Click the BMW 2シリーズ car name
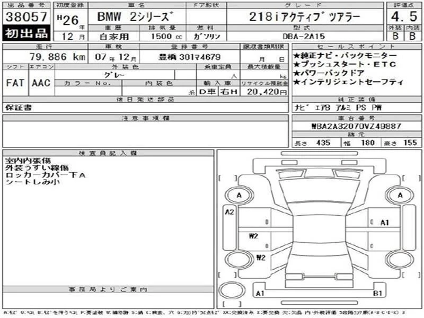Viewport: 424px width, 318px height. 121,16
